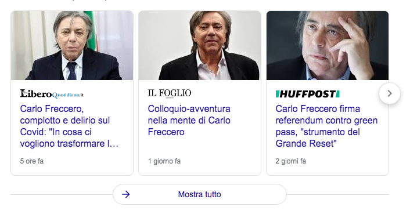This screenshot has height=214, width=410.
Task: Expand results with Mostra tutto button
Action: tap(200, 194)
